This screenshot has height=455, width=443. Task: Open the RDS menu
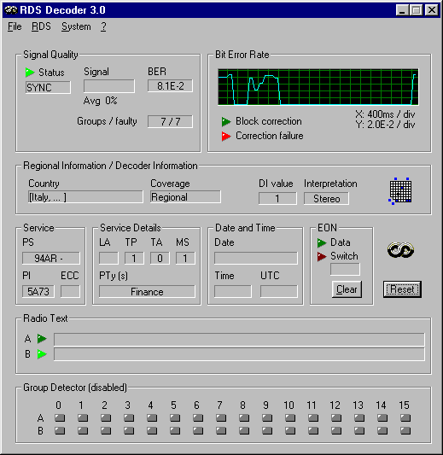(41, 26)
